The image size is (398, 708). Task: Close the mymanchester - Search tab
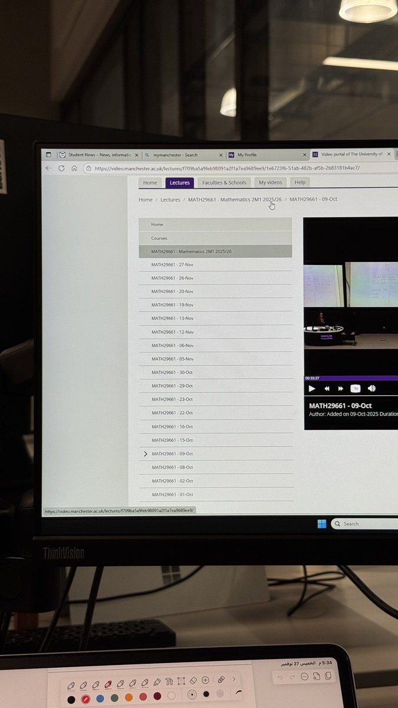220,155
